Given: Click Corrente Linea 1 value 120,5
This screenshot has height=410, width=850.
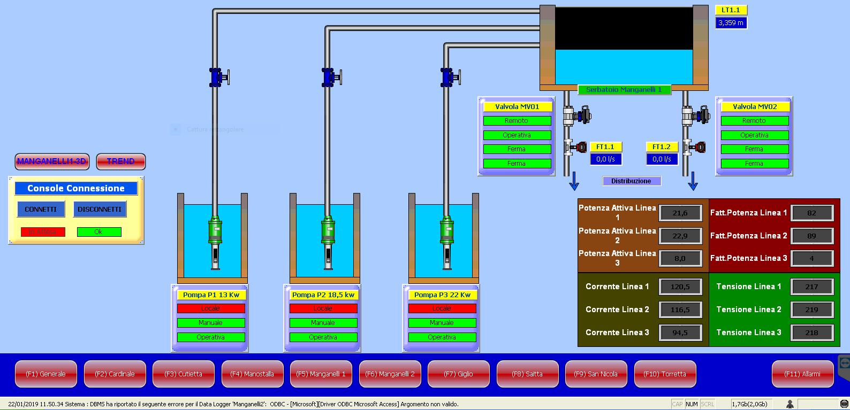Looking at the screenshot, I should [x=680, y=287].
